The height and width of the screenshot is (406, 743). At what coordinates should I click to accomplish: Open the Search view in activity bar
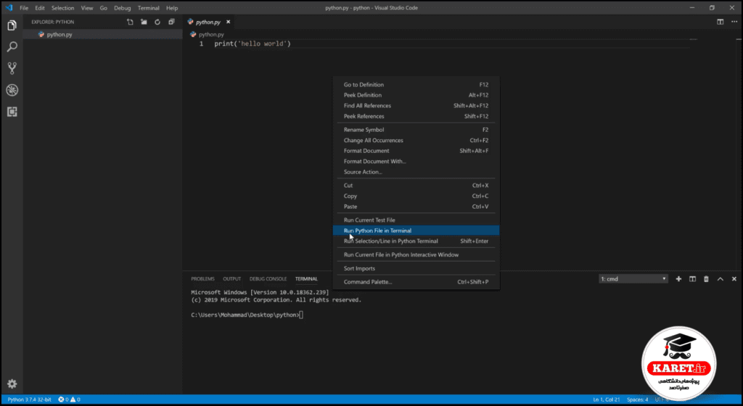(x=12, y=46)
